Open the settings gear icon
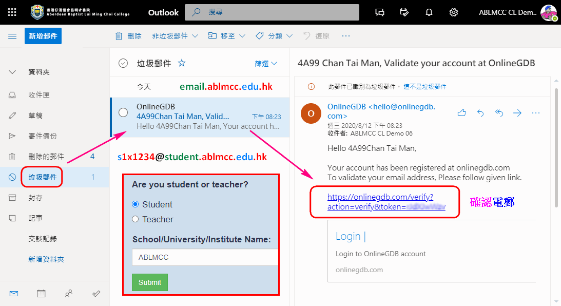The image size is (561, 306). (454, 12)
